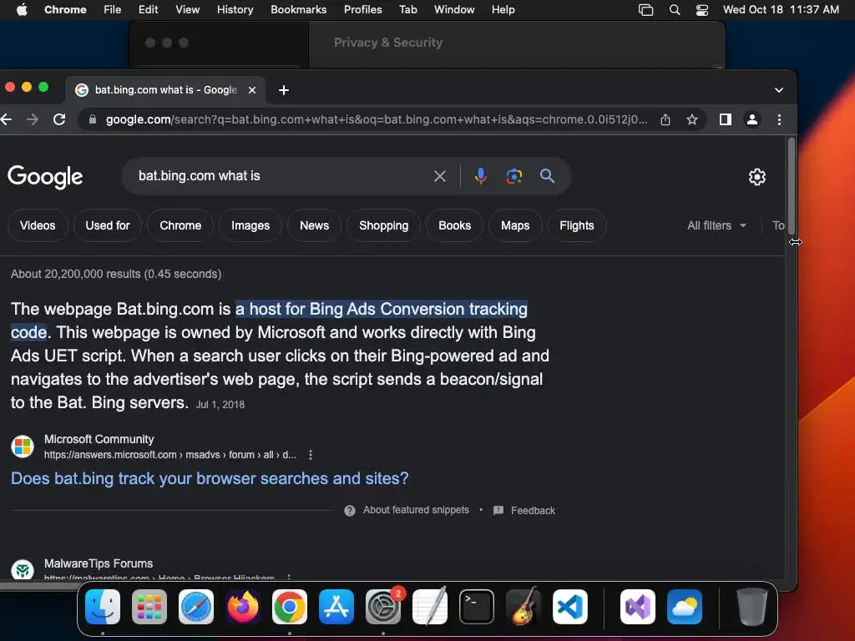The image size is (855, 641).
Task: Select the Flights filter chip
Action: (576, 225)
